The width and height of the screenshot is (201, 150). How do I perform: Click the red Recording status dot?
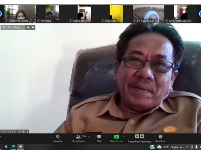4,27
